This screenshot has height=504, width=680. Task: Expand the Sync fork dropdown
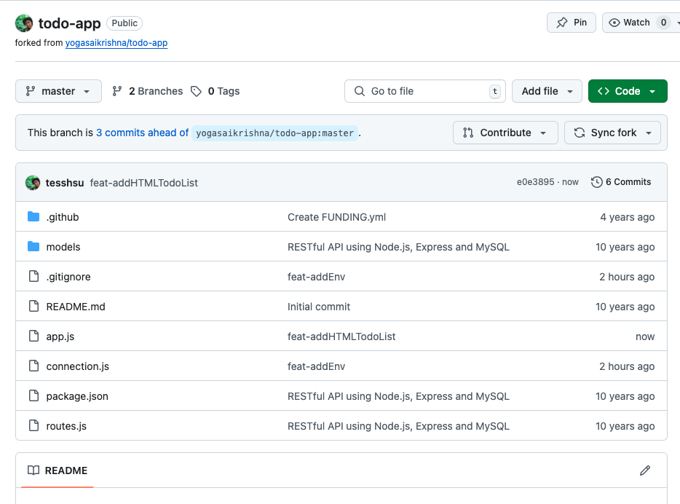click(612, 133)
